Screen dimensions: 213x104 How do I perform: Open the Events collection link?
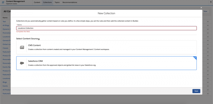tap(5, 86)
